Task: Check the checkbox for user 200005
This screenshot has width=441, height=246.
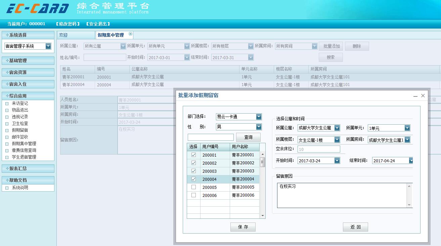Action: point(193,187)
